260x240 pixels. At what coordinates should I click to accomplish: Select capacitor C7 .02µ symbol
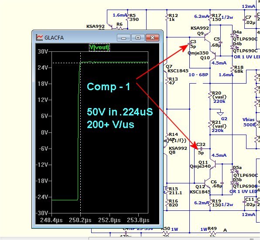tap(244, 20)
